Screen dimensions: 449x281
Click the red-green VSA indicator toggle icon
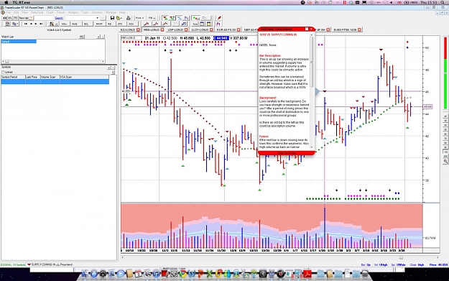point(165,18)
